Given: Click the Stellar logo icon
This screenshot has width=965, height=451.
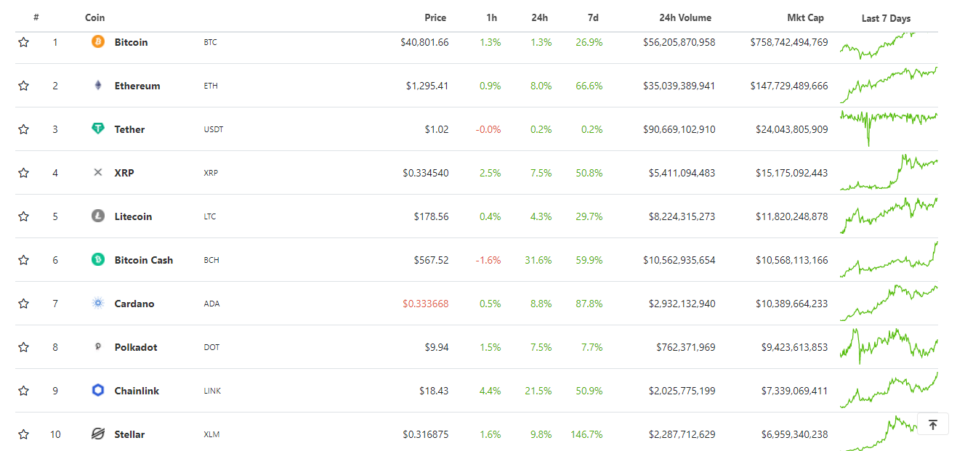Looking at the screenshot, I should tap(97, 434).
